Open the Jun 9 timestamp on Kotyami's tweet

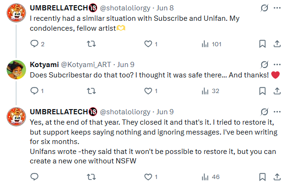click(126, 65)
